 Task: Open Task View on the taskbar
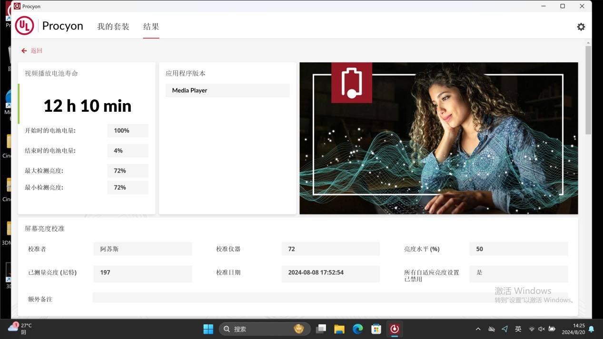[321, 329]
